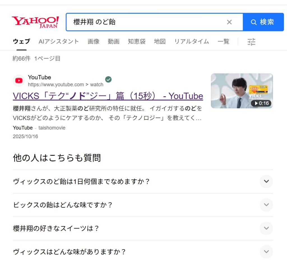The width and height of the screenshot is (287, 261).
Task: Click the YouTube favicon icon in the result
Action: (x=19, y=81)
